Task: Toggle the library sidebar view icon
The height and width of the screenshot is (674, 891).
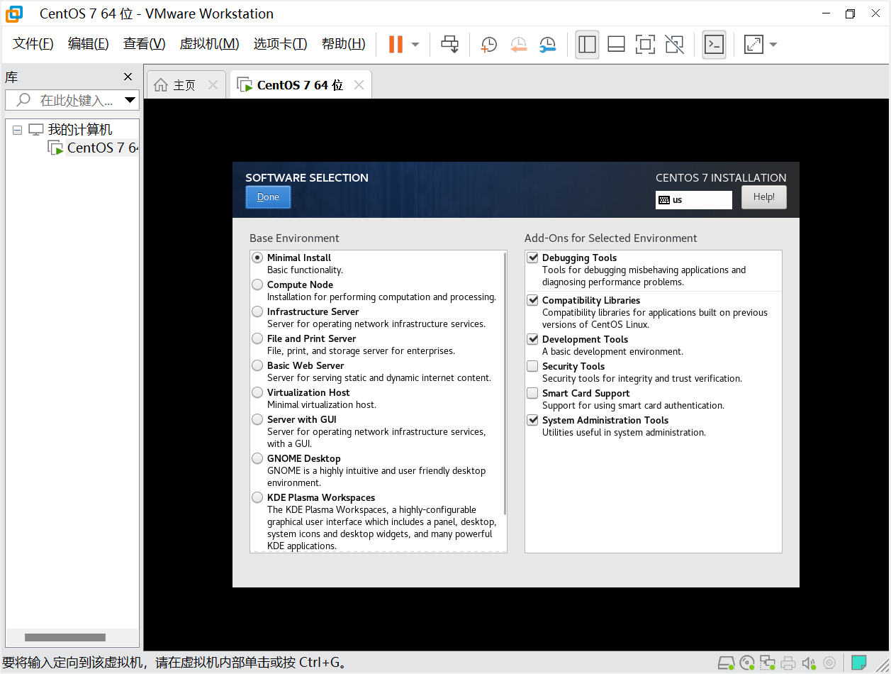Action: (x=587, y=44)
